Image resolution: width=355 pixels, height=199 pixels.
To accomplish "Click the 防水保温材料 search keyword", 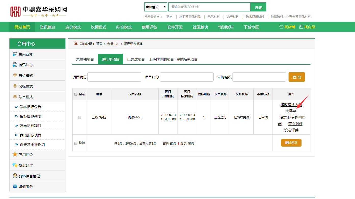I will click(255, 17).
